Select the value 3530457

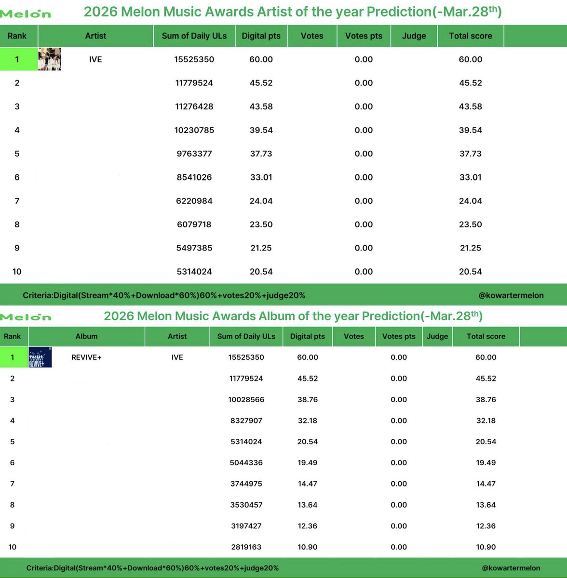point(246,505)
